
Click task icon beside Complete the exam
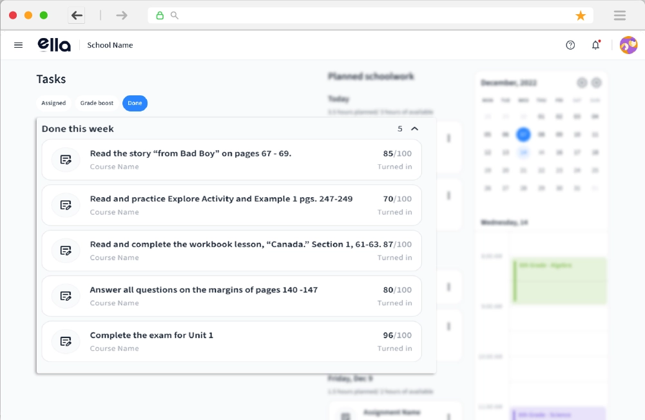tap(66, 341)
